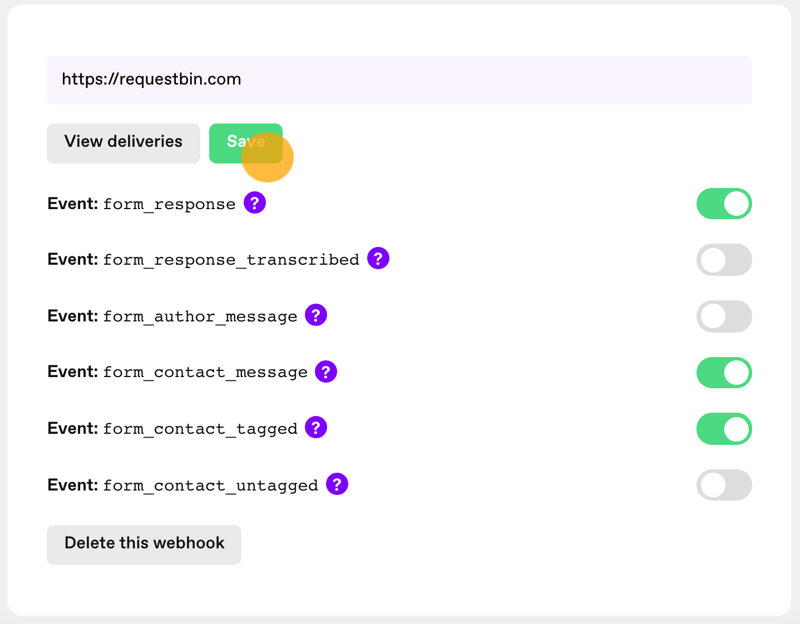The height and width of the screenshot is (624, 800).
Task: Turn off the form_contact_message toggle
Action: coord(724,373)
